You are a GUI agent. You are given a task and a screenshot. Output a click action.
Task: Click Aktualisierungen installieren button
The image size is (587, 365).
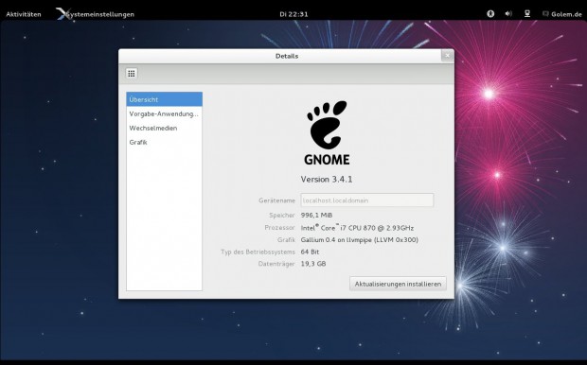[398, 284]
